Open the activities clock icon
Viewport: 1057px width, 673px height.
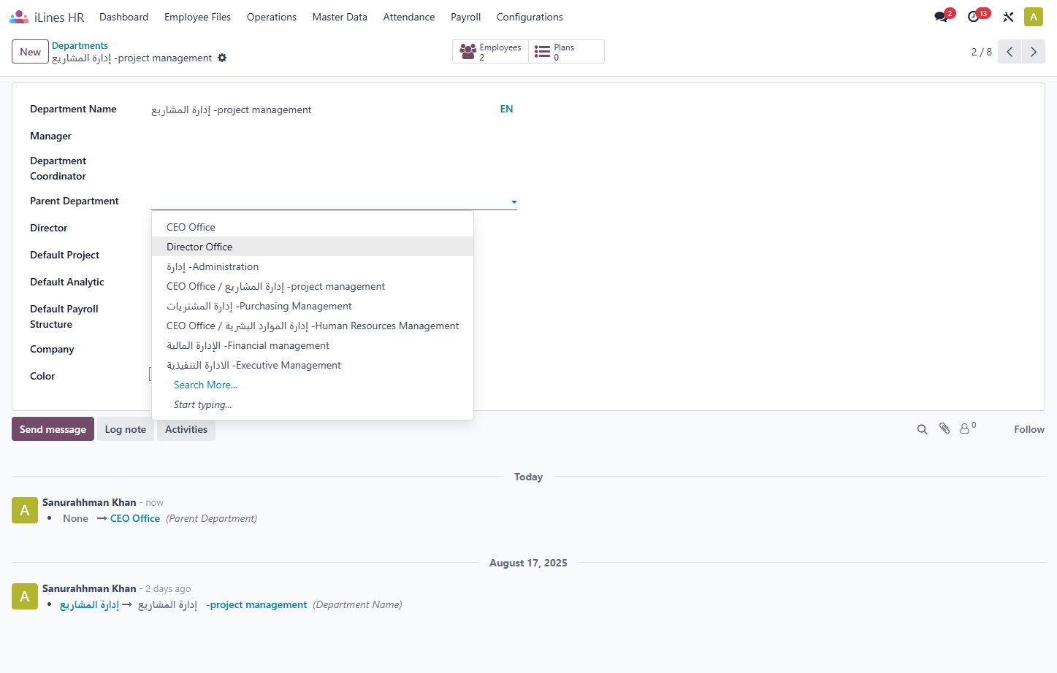click(x=974, y=17)
